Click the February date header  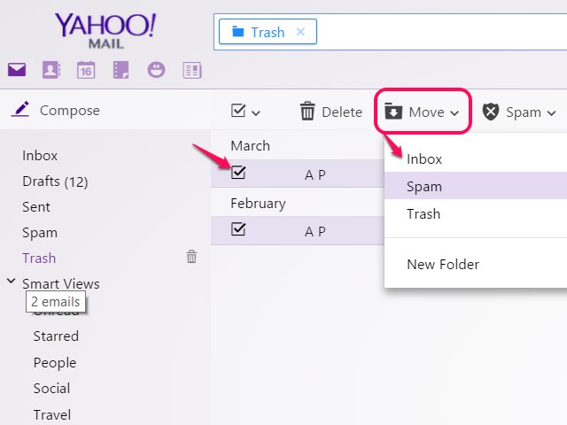258,204
